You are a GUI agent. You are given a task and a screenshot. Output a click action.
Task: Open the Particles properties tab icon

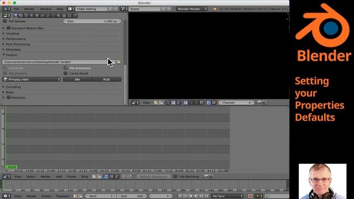pyautogui.click(x=70, y=15)
